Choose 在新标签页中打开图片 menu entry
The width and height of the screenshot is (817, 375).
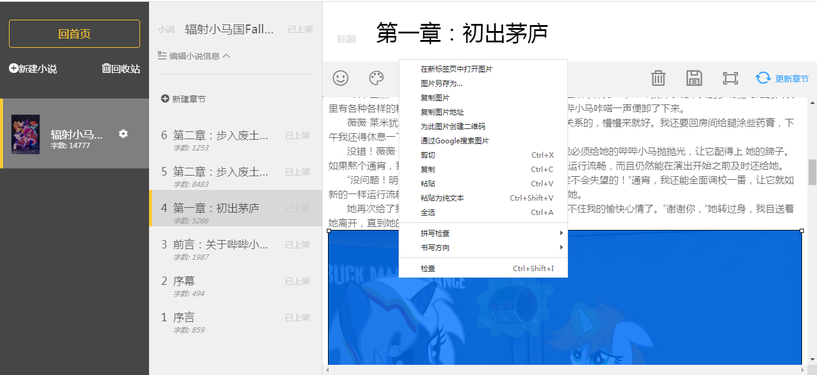tap(483, 69)
